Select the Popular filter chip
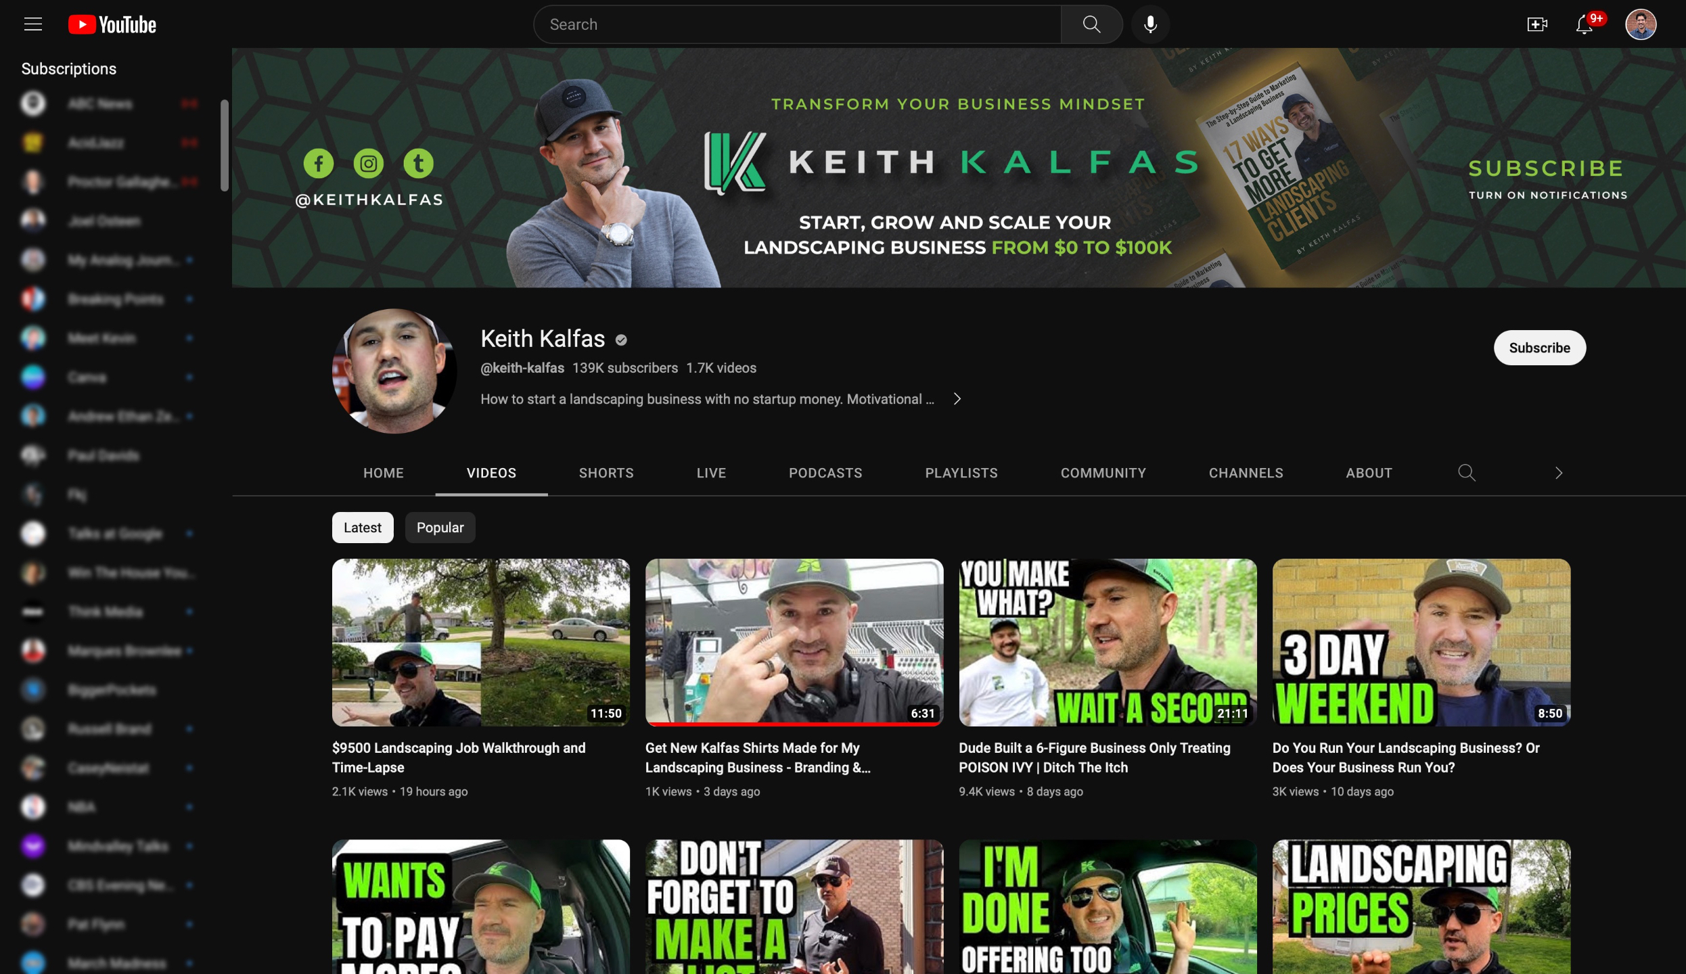 tap(440, 528)
